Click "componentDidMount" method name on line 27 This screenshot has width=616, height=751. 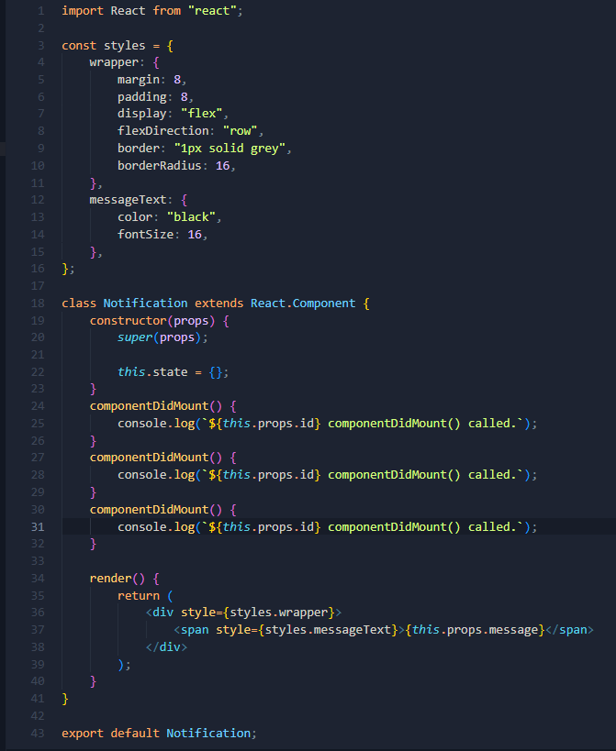(149, 458)
